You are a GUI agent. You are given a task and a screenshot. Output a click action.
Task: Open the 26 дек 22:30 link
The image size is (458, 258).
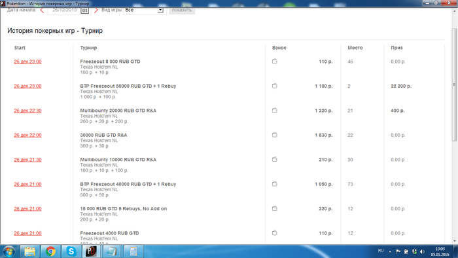[27, 111]
